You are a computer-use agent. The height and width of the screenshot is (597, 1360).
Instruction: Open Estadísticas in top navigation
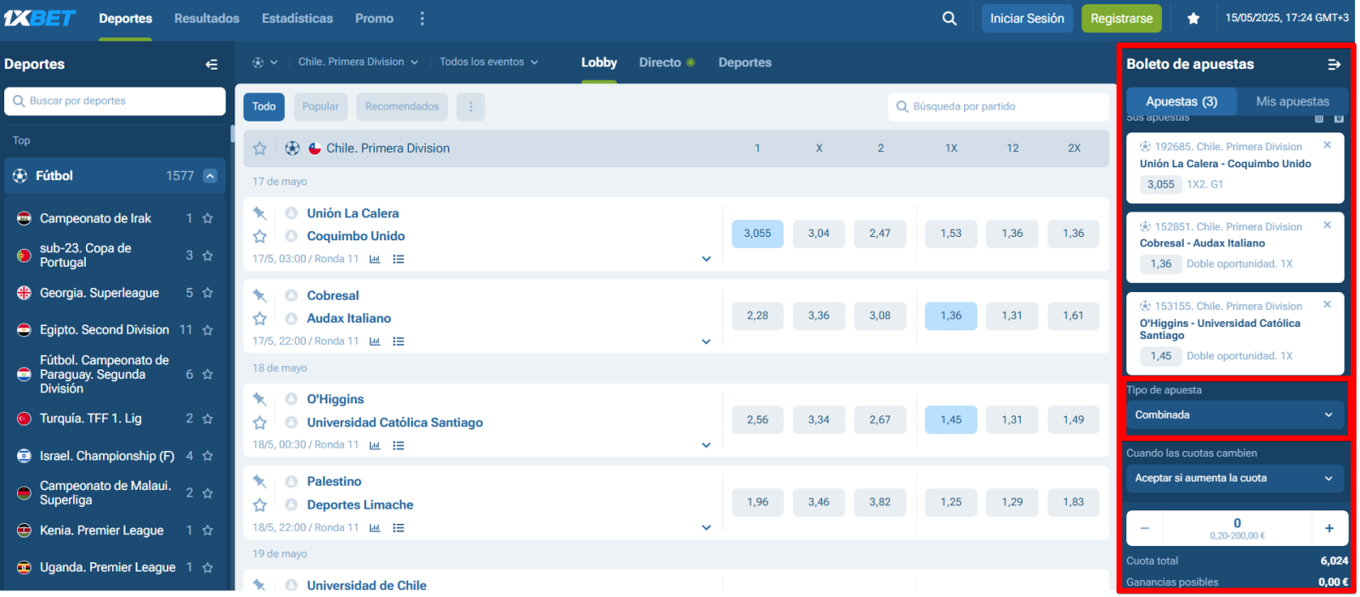297,18
